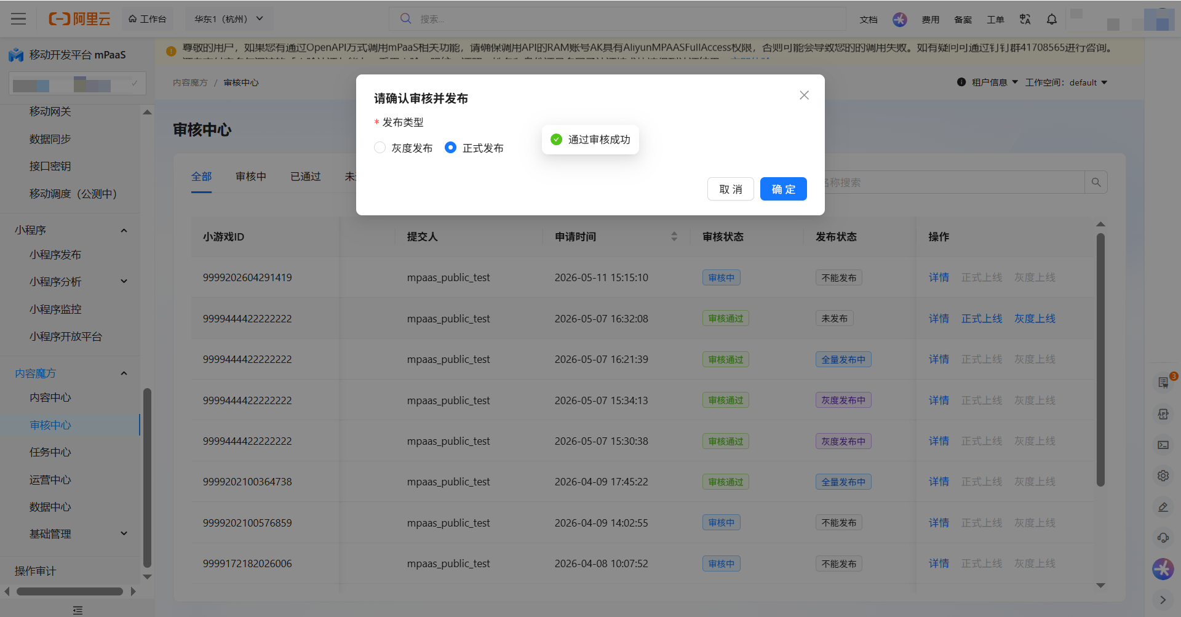Click the 确定 button
Viewport: 1181px width, 617px height.
pyautogui.click(x=784, y=189)
